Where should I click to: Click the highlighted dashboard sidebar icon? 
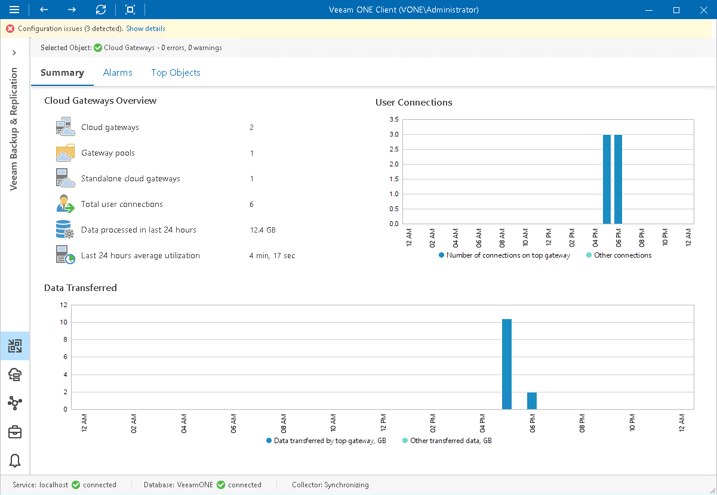(15, 346)
